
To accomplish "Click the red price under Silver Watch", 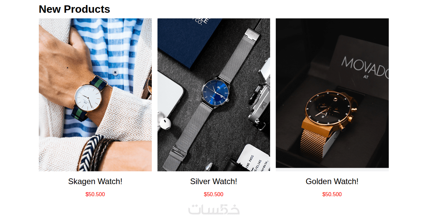I will click(214, 195).
